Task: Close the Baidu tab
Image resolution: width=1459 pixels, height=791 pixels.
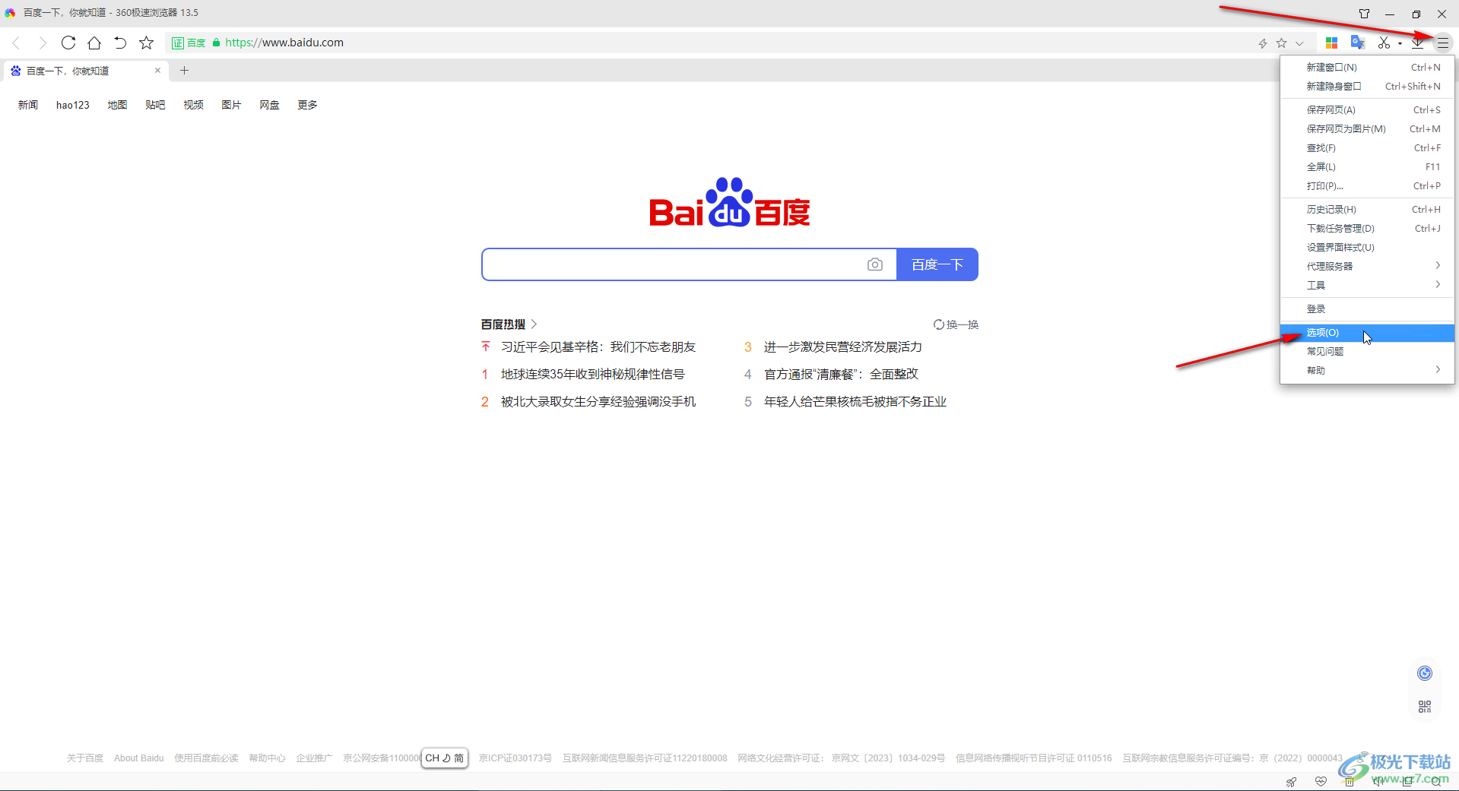Action: click(157, 71)
